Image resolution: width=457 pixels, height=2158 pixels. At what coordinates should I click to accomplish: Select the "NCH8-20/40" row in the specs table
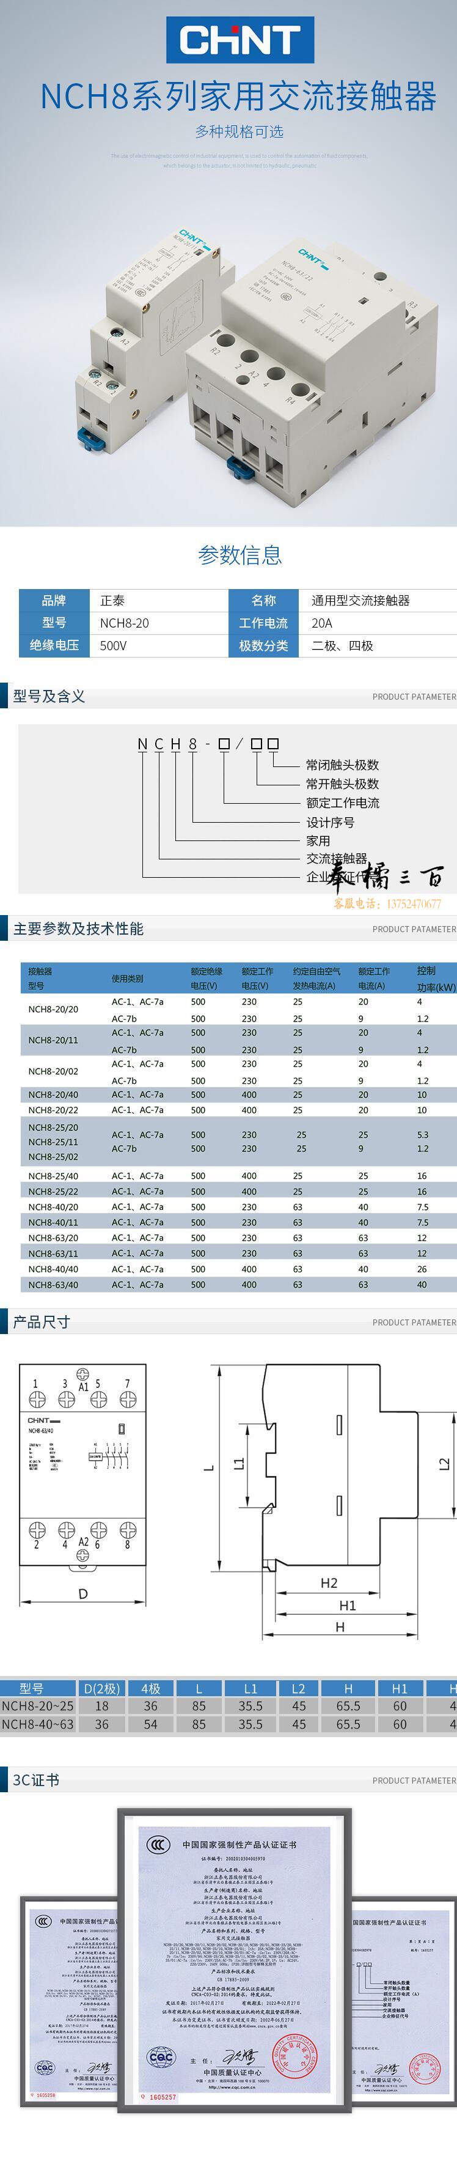[x=238, y=1095]
